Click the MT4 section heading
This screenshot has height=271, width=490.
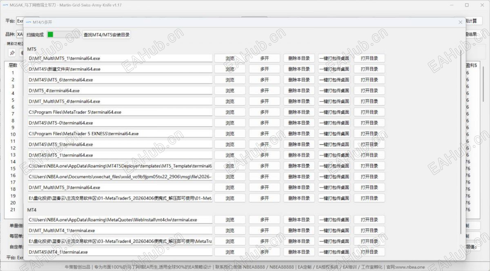[x=32, y=210]
